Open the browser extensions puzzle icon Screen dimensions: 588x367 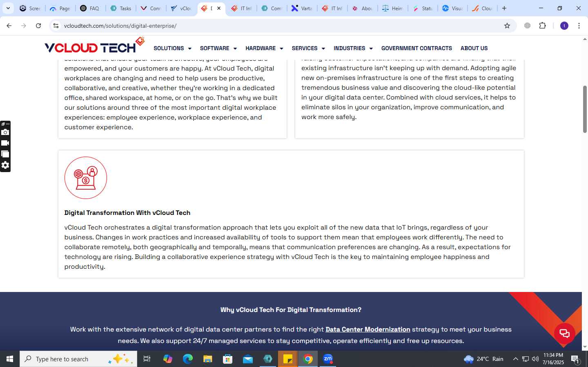(542, 26)
